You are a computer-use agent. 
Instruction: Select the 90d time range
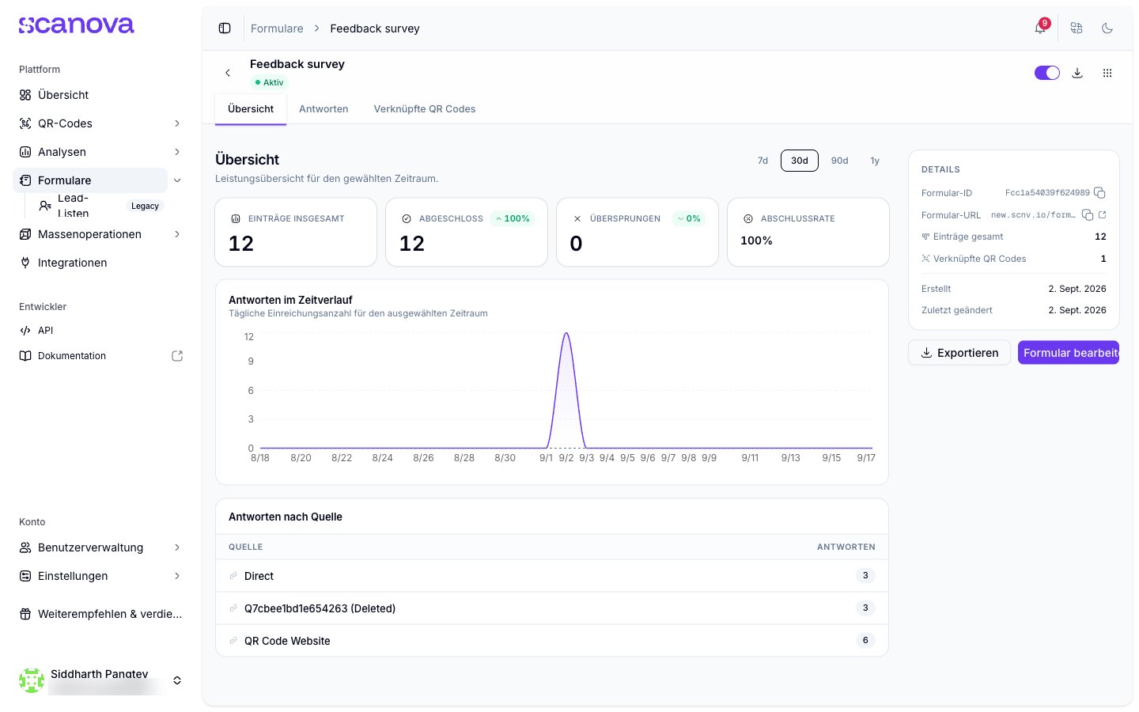pyautogui.click(x=839, y=161)
